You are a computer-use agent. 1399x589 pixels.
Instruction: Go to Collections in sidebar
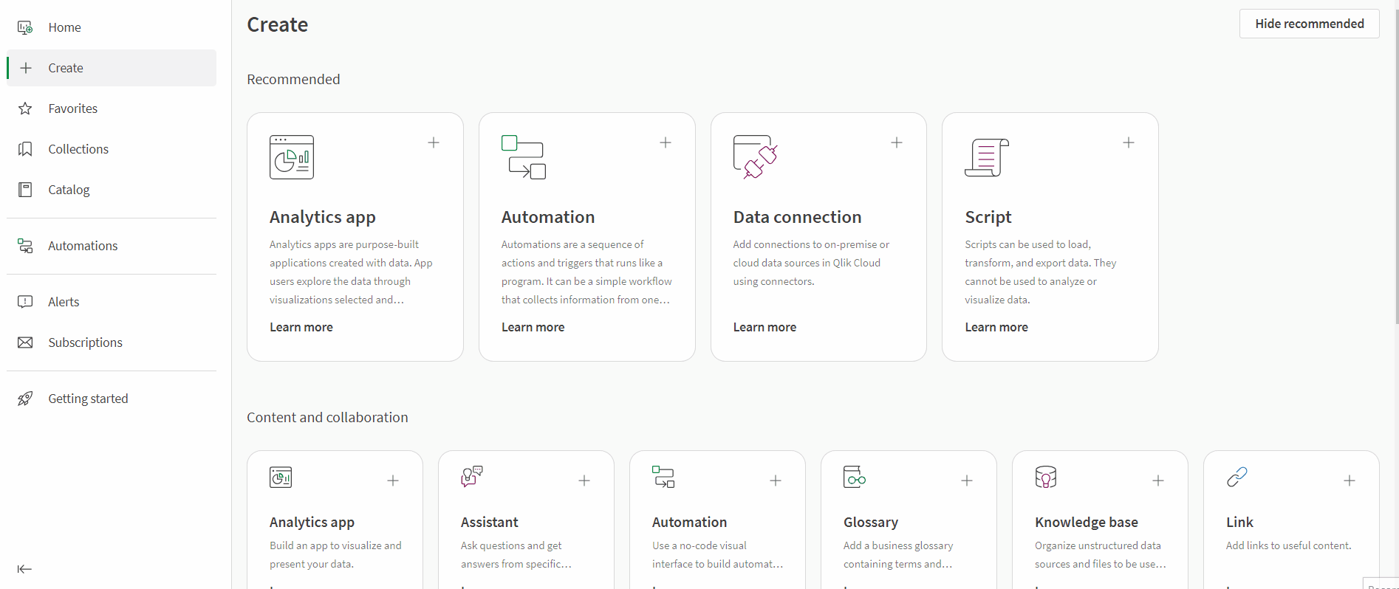112,149
